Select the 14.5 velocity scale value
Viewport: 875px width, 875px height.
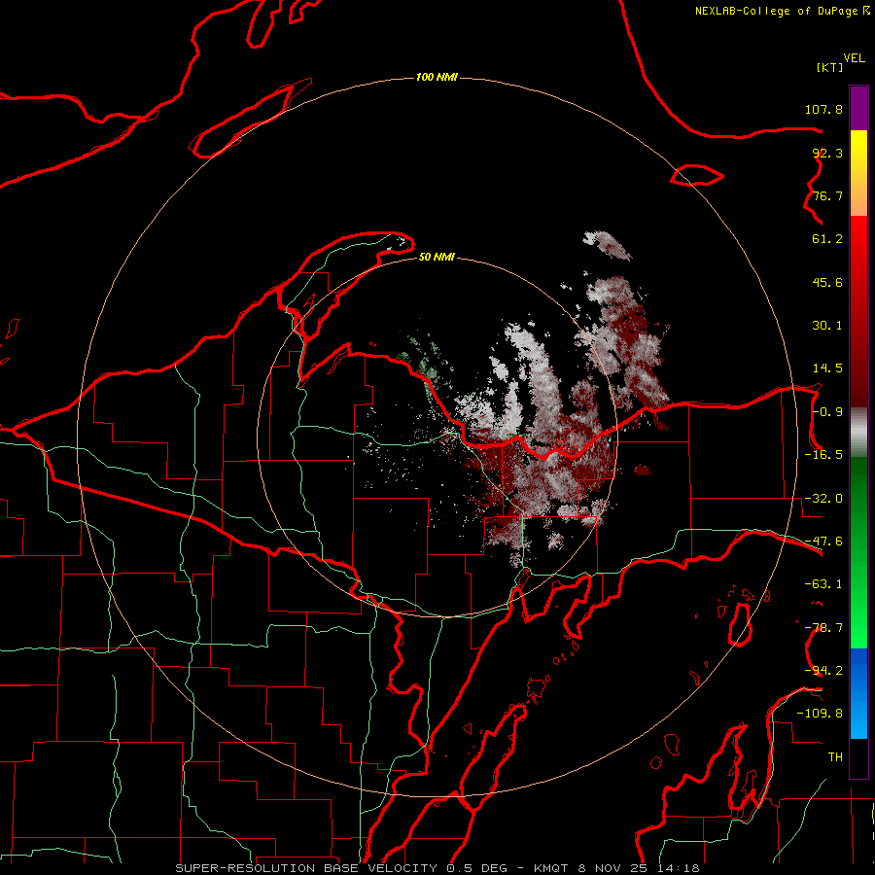pyautogui.click(x=827, y=368)
